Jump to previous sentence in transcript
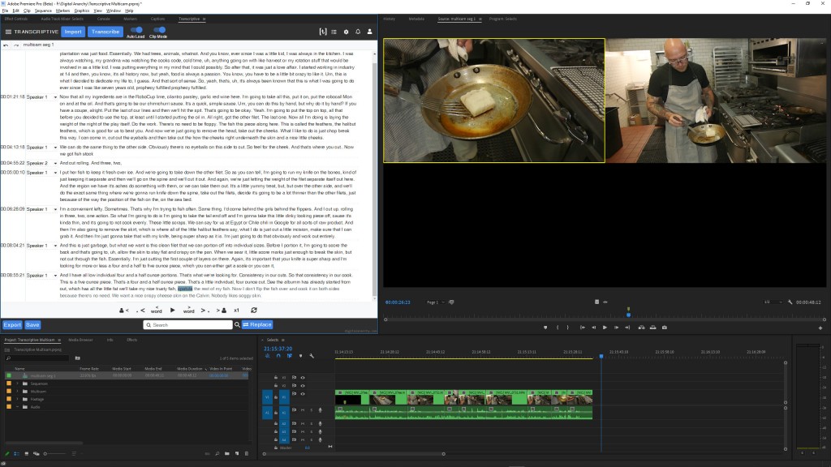This screenshot has height=467, width=831. coord(140,311)
